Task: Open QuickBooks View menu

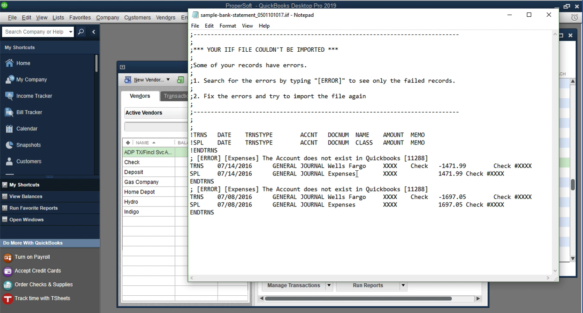Action: (x=42, y=18)
